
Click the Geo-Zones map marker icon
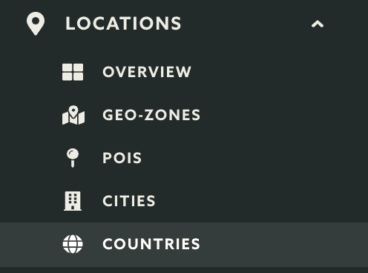click(x=73, y=115)
